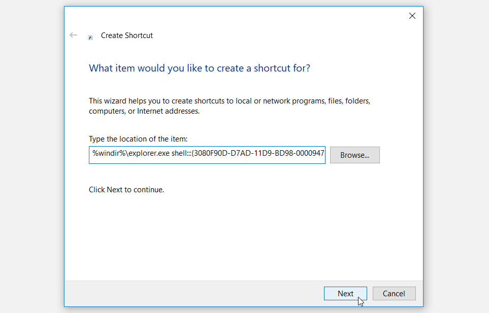Click Next to proceed in the wizard
Screen dimensions: 489x313
[345, 293]
